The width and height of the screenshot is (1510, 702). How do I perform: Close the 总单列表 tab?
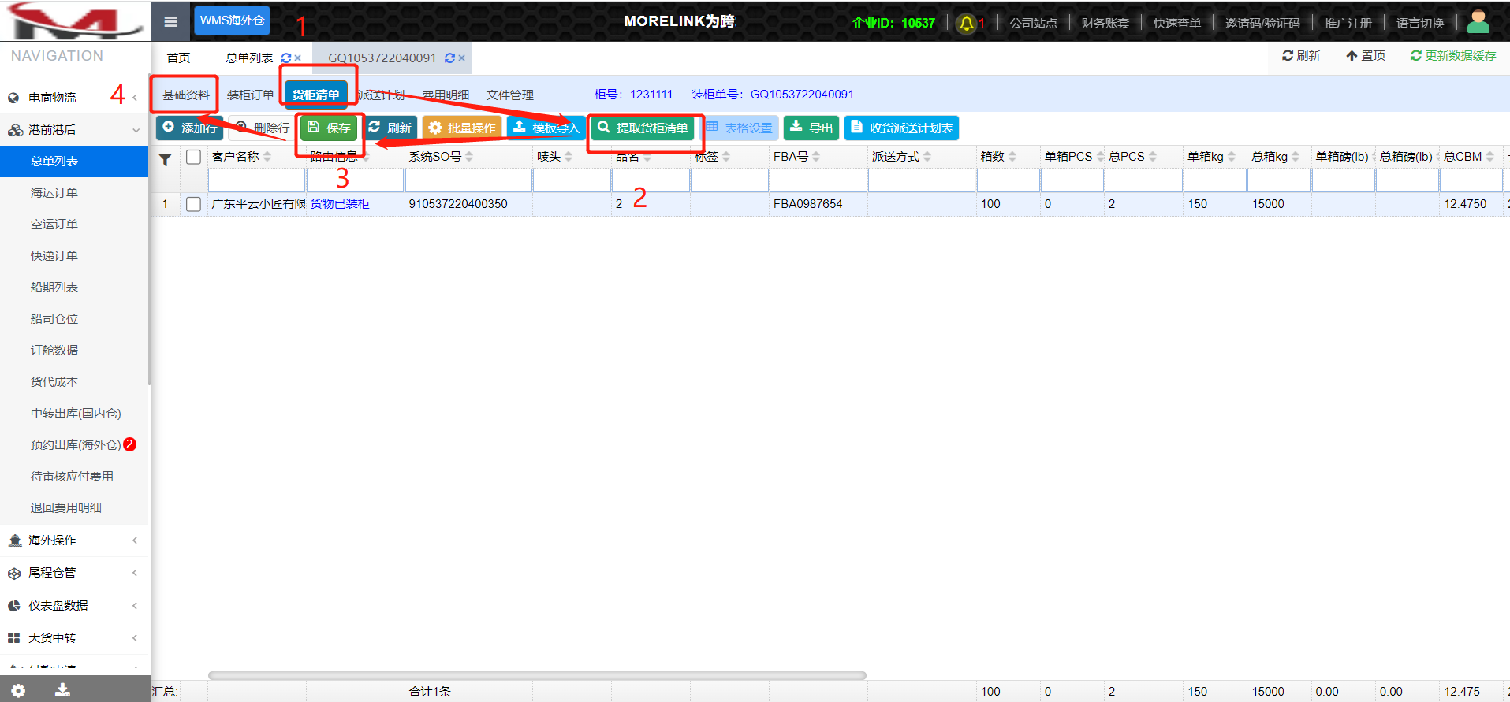(x=297, y=58)
